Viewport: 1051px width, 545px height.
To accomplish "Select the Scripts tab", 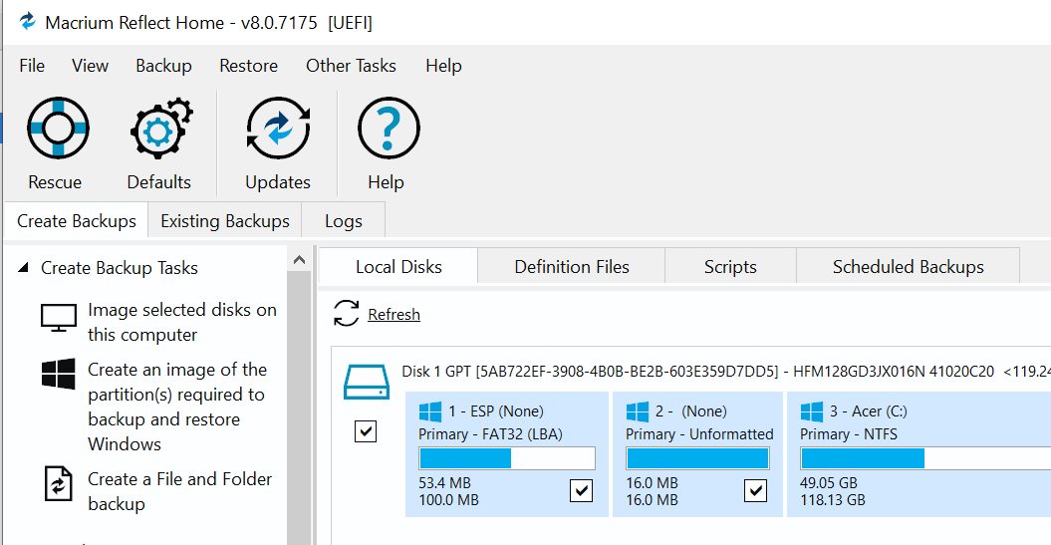I will (x=730, y=267).
